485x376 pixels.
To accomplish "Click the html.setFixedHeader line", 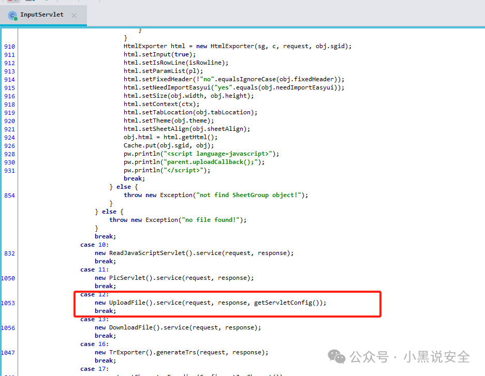I will click(x=234, y=79).
